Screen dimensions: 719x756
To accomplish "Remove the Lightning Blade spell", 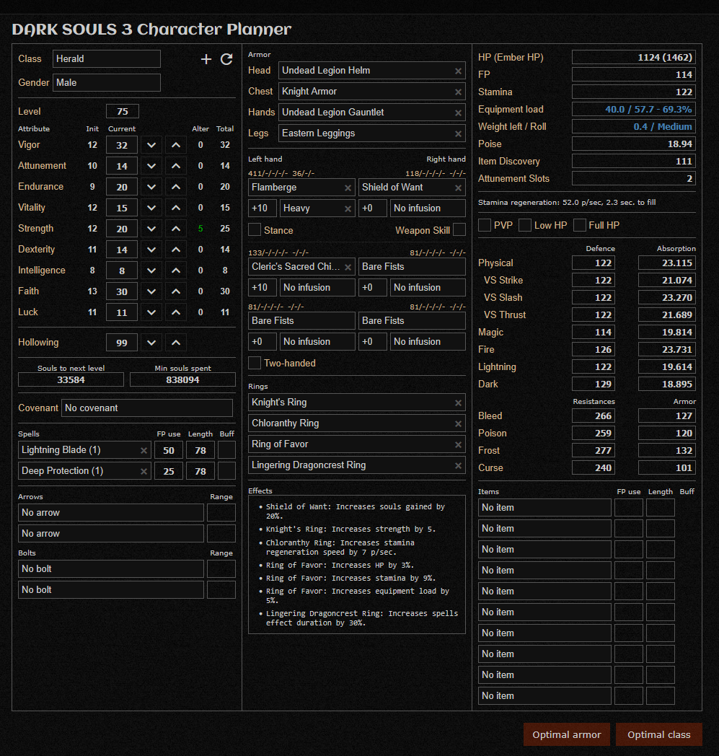I will click(144, 450).
